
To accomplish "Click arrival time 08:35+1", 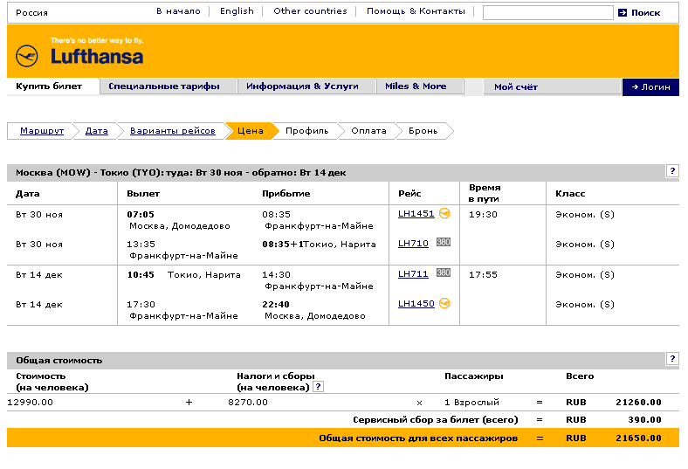I will point(283,244).
